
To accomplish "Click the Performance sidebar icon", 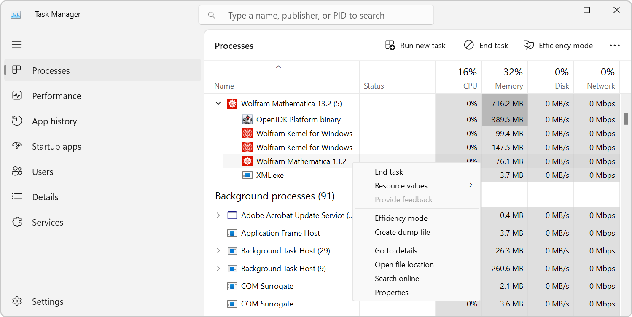I will 17,95.
